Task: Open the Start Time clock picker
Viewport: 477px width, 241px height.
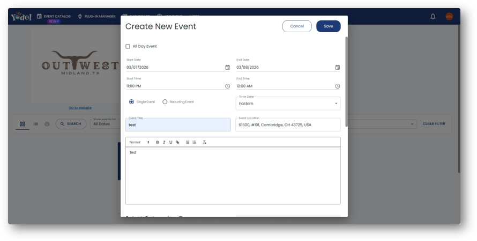Action: [227, 86]
